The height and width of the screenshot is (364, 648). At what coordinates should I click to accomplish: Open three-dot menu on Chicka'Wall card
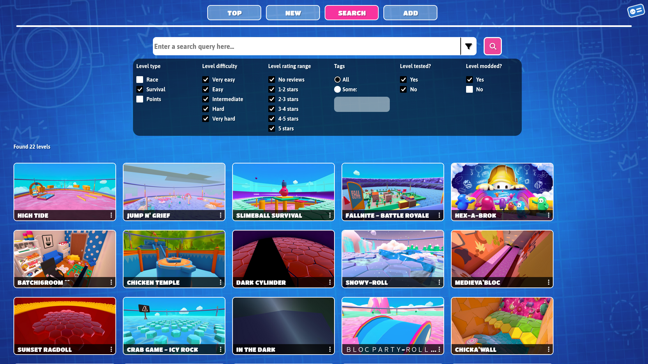click(x=548, y=349)
